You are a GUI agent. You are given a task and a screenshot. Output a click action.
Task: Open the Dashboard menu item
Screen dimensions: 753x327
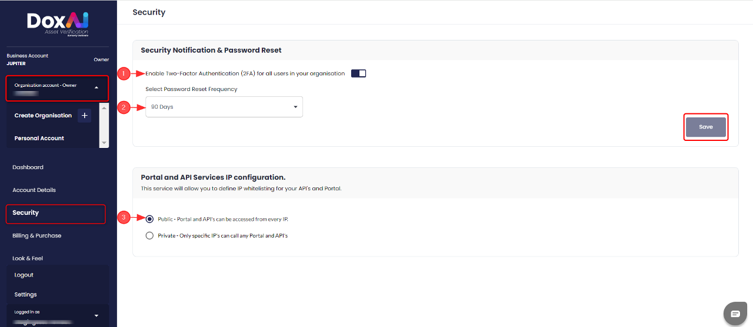coord(28,167)
